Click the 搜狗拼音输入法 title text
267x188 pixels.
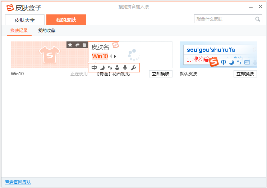click(x=134, y=7)
